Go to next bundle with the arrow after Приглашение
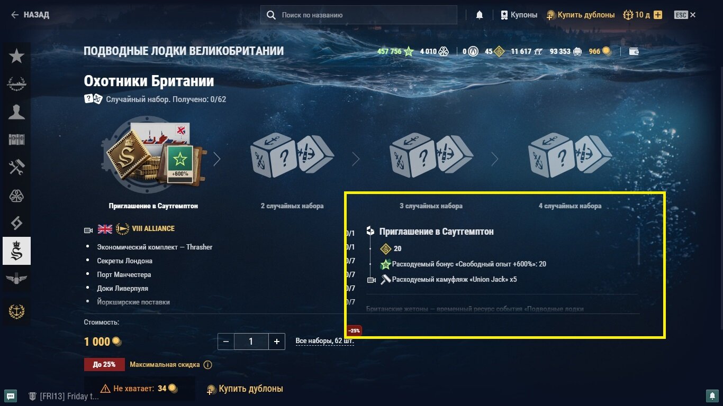 coord(216,159)
